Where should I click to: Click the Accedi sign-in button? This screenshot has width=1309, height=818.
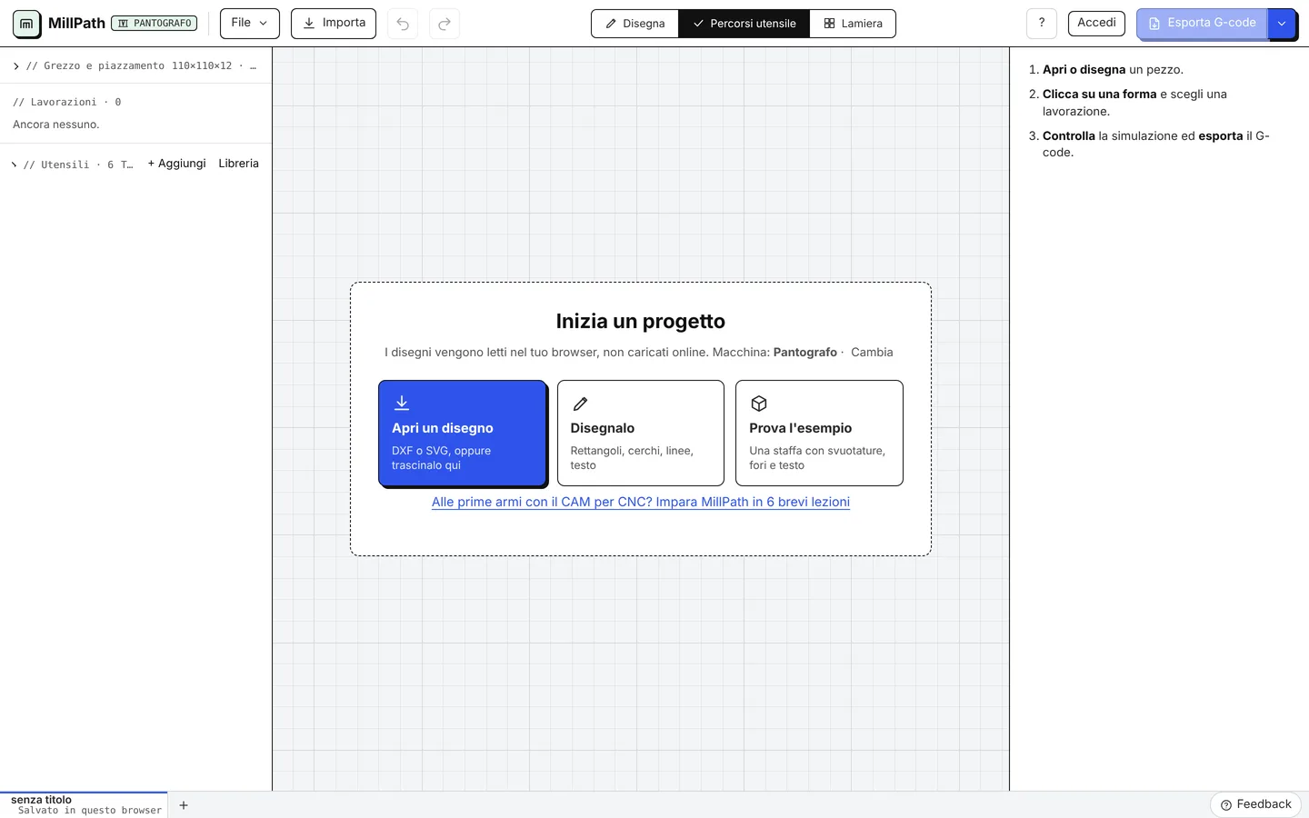[x=1096, y=23]
